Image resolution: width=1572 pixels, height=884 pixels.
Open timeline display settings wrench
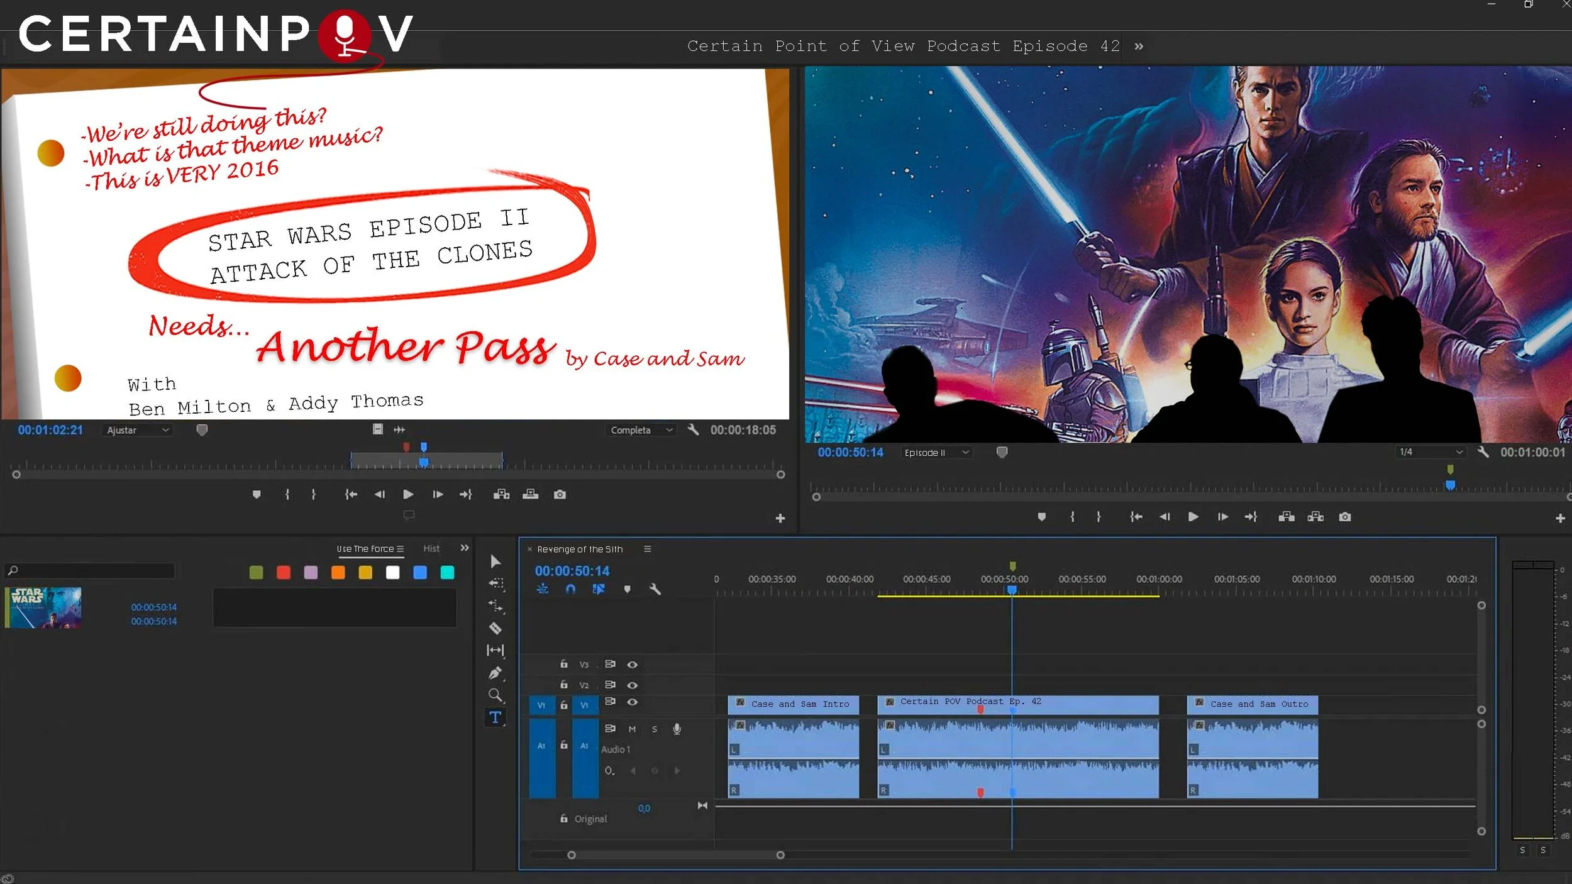(x=655, y=589)
